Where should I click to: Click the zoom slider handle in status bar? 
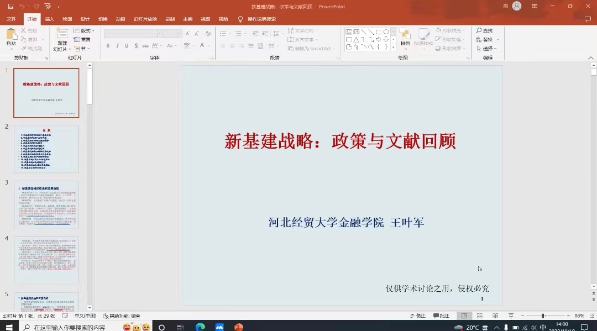543,316
